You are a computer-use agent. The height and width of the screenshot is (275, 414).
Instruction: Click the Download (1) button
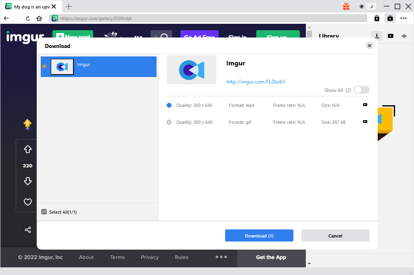tap(259, 235)
